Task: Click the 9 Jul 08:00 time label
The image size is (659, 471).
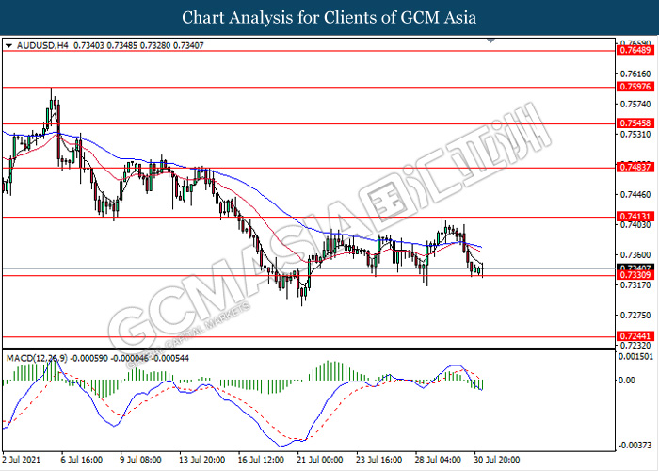Action: [x=141, y=460]
